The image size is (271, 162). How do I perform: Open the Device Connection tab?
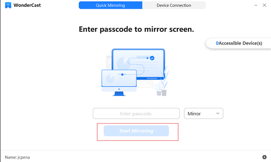tap(174, 5)
